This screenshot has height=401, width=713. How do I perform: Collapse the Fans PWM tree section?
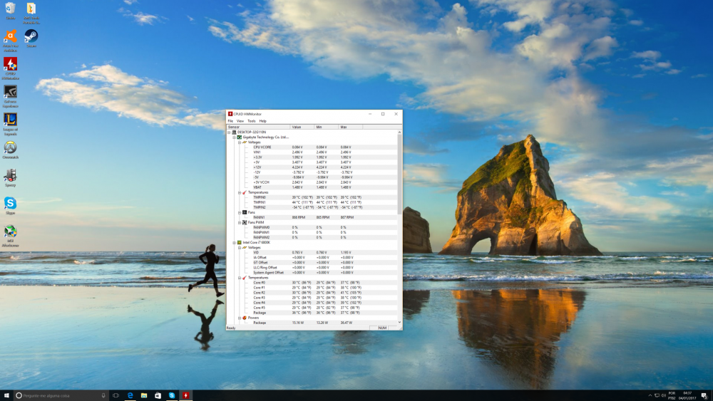pyautogui.click(x=240, y=222)
